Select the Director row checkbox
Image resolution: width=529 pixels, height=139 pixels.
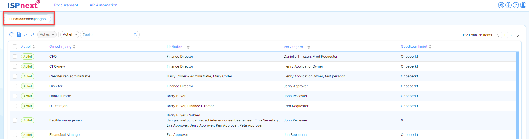point(15,86)
